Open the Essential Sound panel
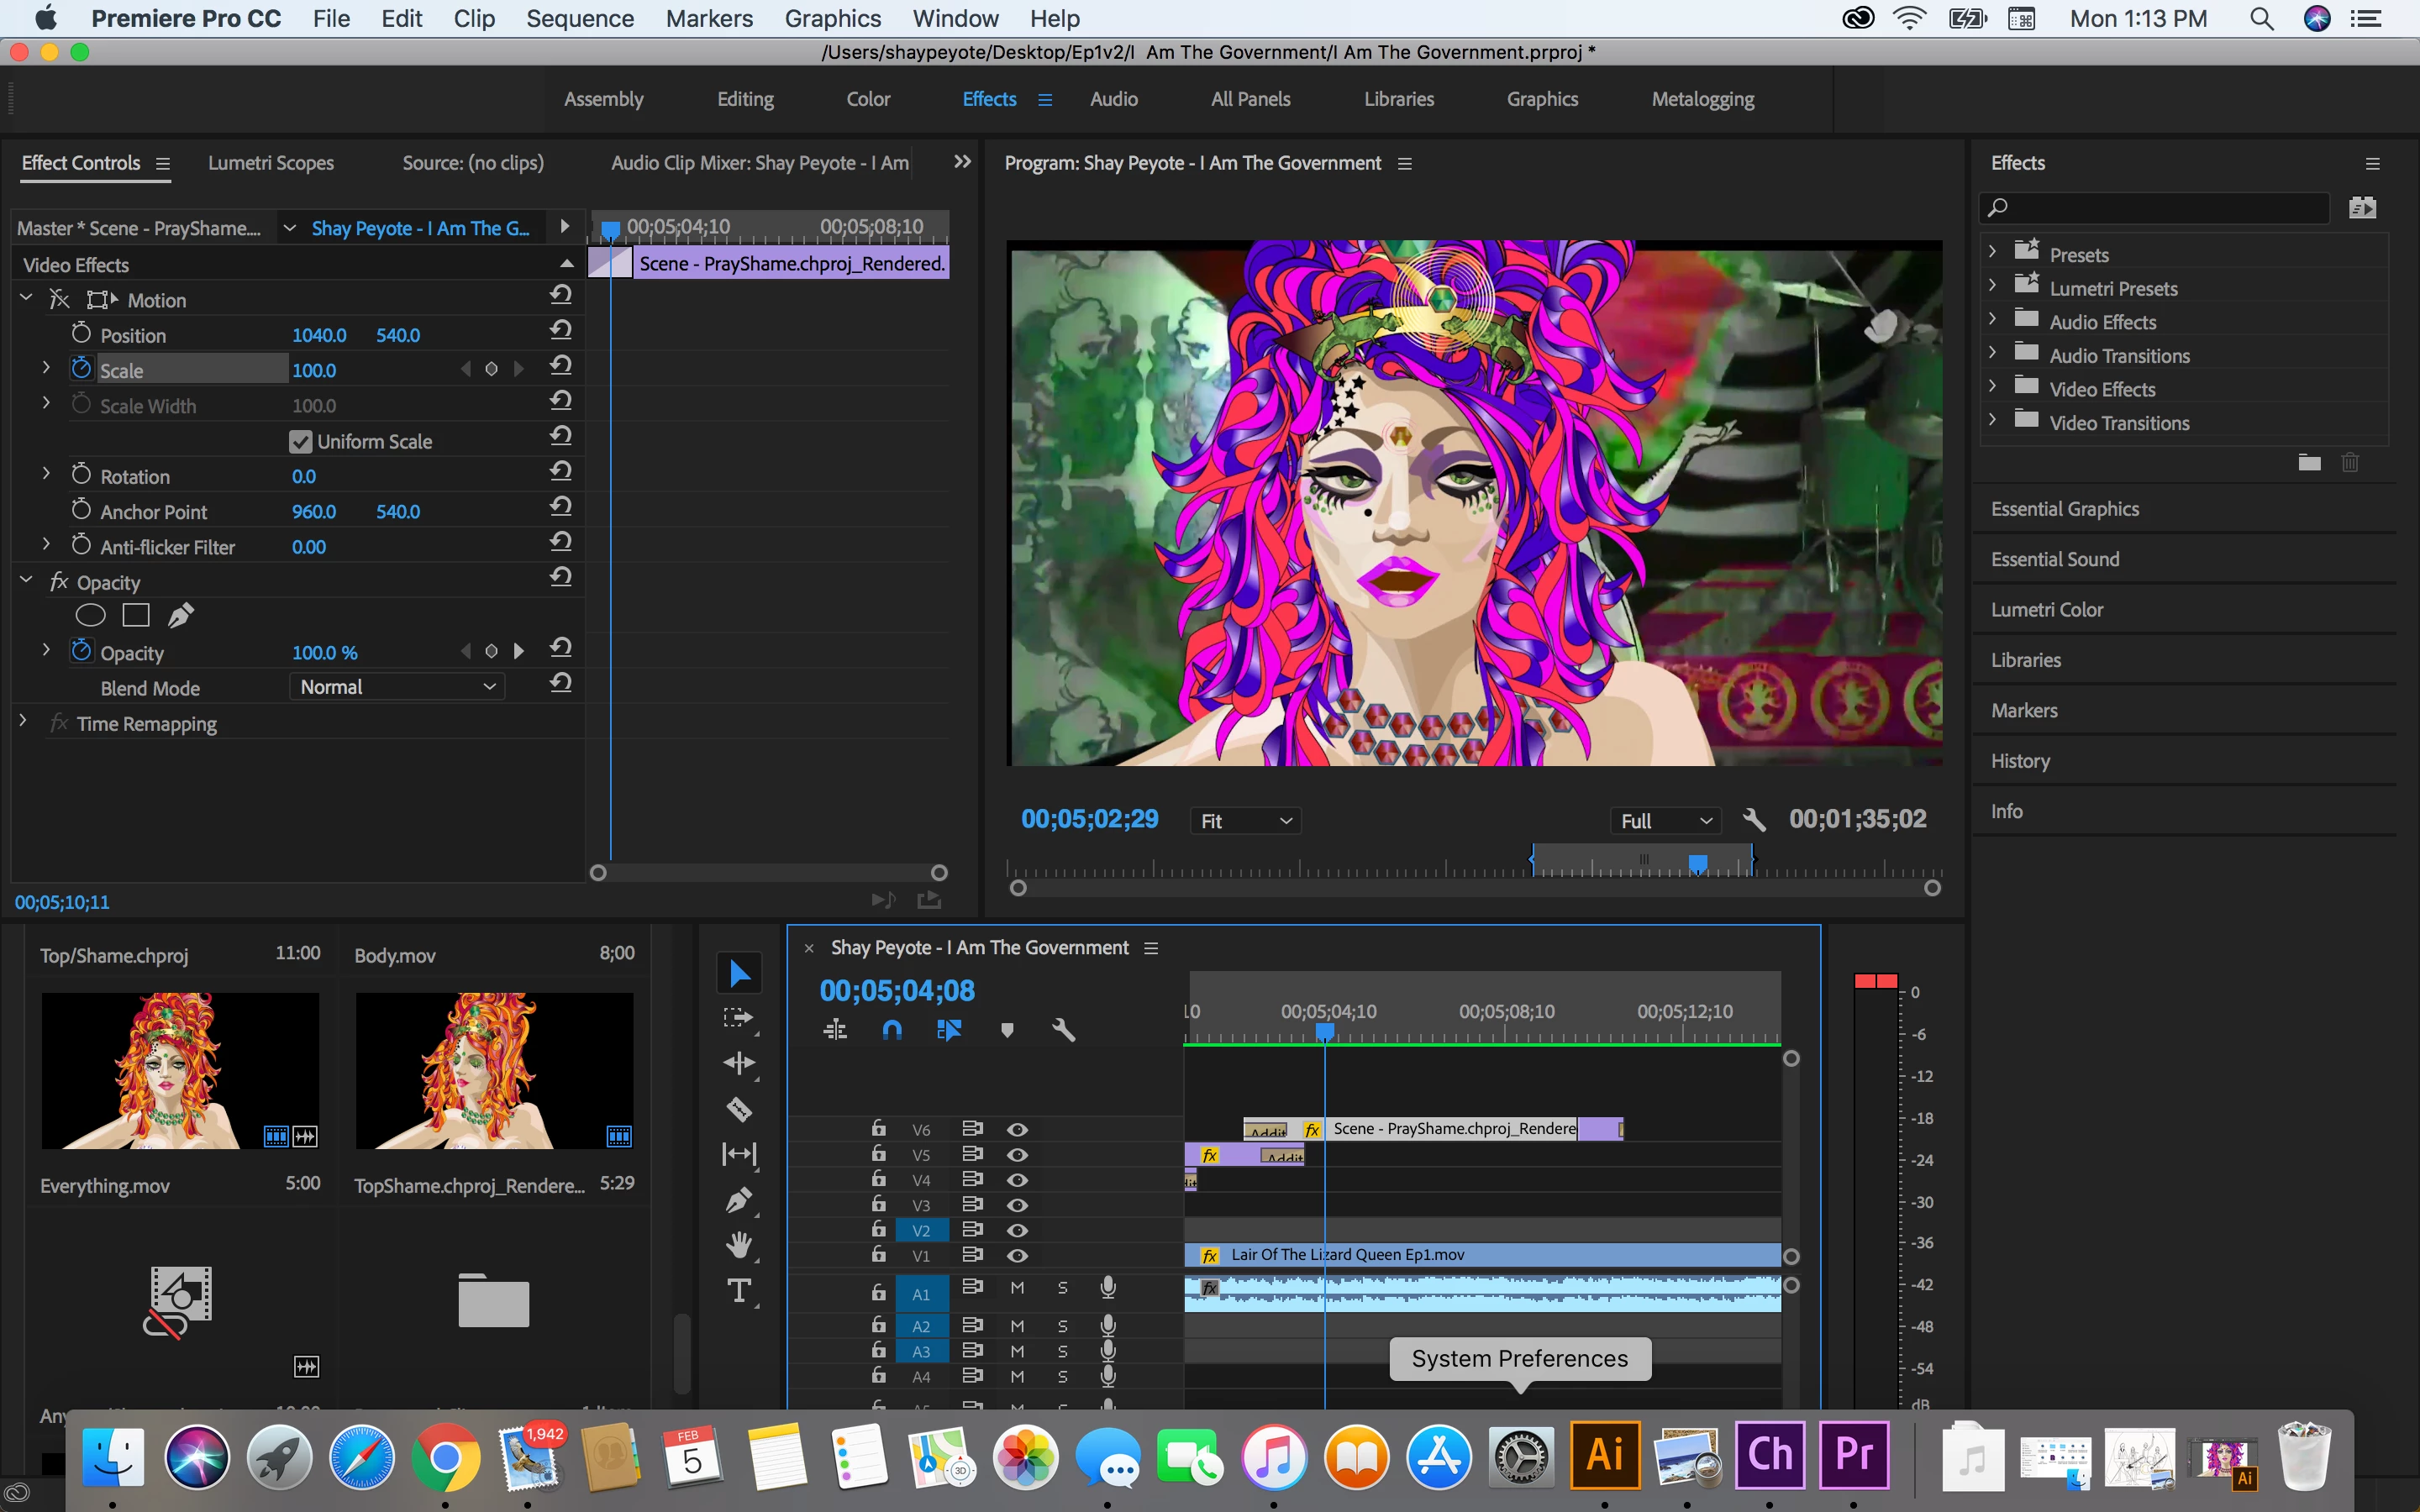This screenshot has width=2420, height=1512. click(x=2055, y=560)
